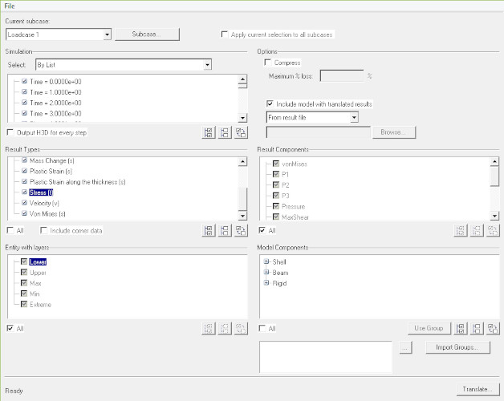Click invert-selection icon under Result Types list
Image resolution: width=504 pixels, height=401 pixels.
[x=239, y=230]
